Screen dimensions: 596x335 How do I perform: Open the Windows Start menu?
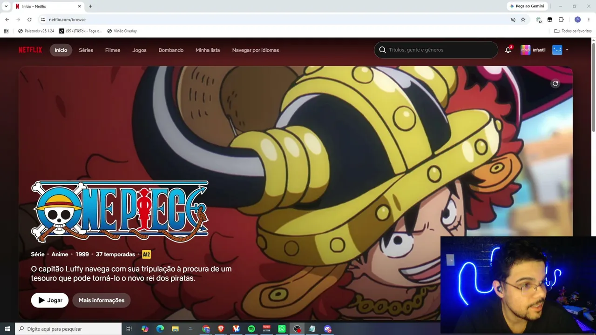(7, 329)
